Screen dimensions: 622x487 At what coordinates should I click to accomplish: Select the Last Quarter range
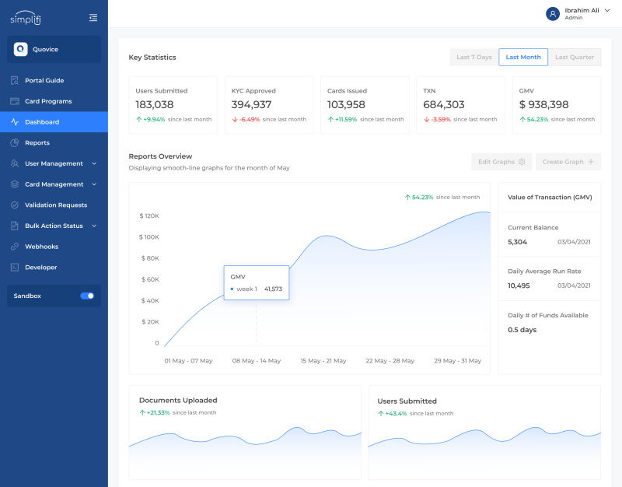(x=575, y=57)
